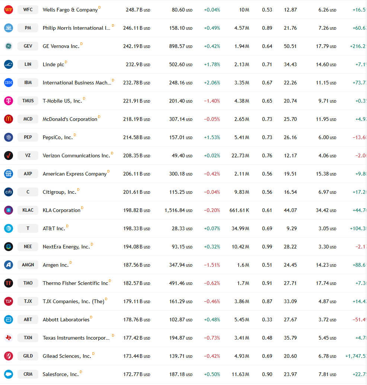Image resolution: width=367 pixels, height=385 pixels.
Task: Open Citigroup, Inc. link
Action: [60, 192]
